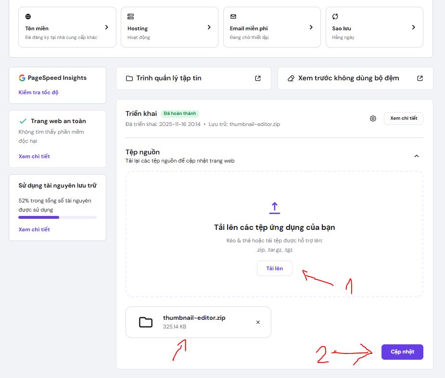Open the Sao lưu card chevron
This screenshot has width=445, height=378.
point(413,27)
